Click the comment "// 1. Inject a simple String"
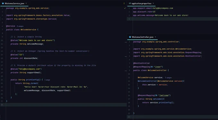This screenshot has width=218, height=120. coord(26,37)
